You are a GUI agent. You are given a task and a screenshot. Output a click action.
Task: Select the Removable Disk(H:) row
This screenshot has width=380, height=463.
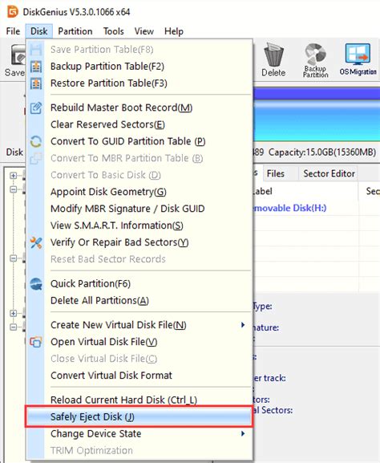click(x=316, y=208)
